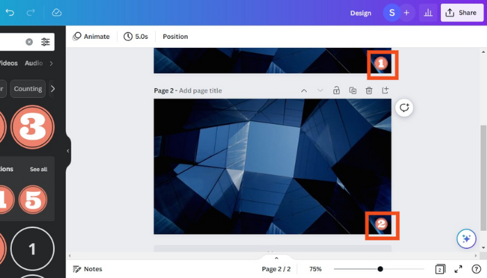Redo the last action
Viewport: 487px width, 278px height.
tap(31, 13)
